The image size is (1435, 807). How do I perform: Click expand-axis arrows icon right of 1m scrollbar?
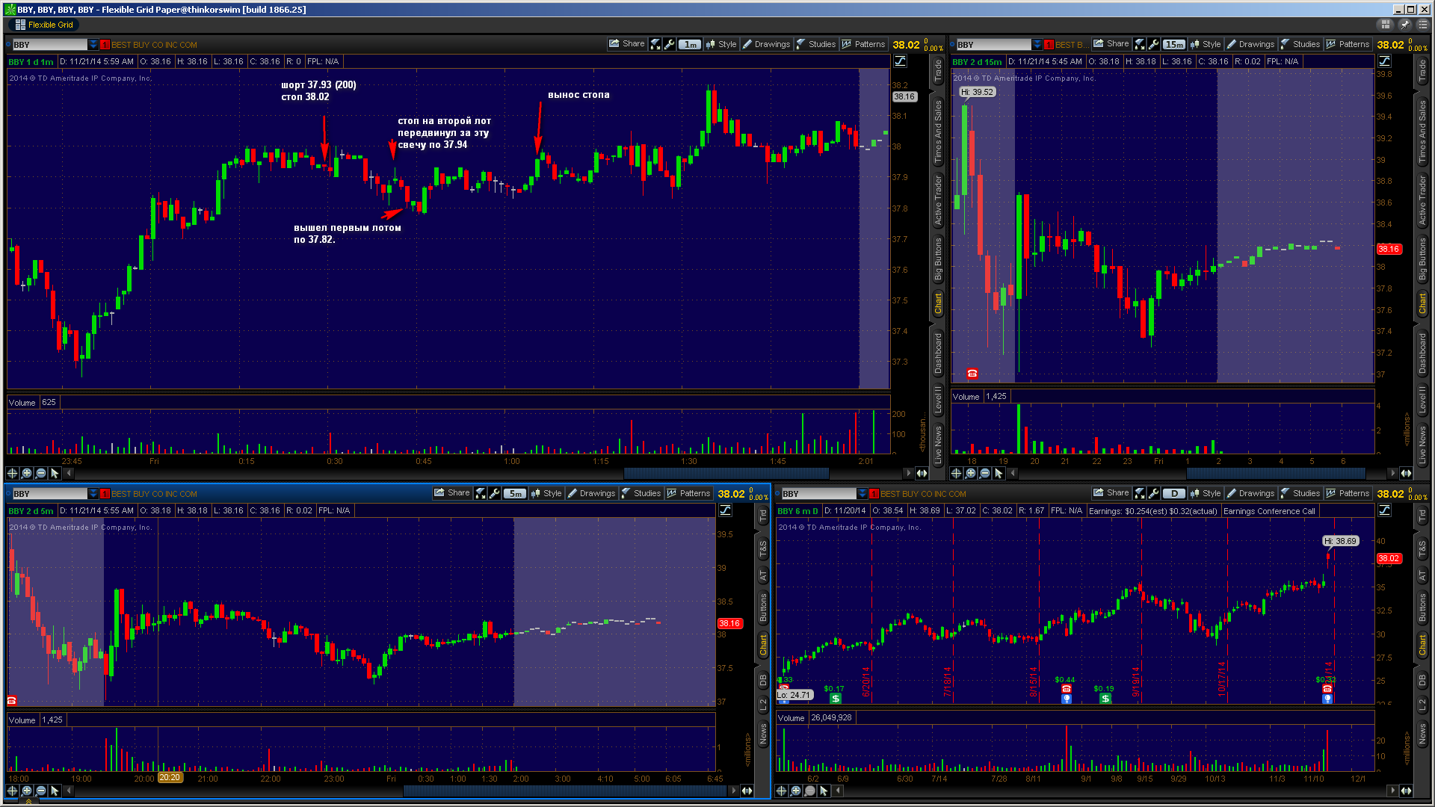(922, 473)
